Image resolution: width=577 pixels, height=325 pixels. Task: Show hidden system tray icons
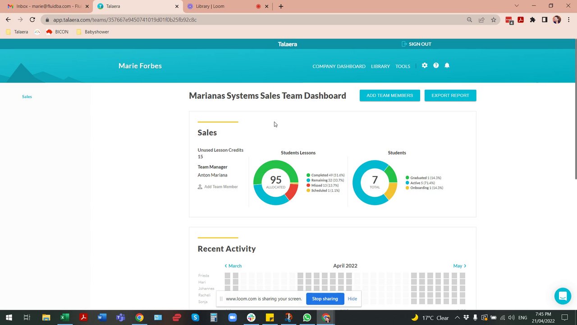457,318
